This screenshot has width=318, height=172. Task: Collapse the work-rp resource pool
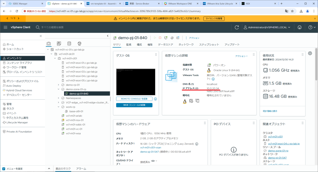pos(58,107)
